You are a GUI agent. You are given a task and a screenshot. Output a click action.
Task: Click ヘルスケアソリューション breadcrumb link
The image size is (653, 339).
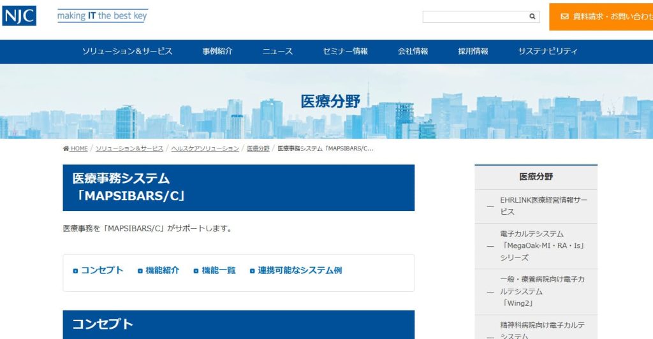point(205,148)
